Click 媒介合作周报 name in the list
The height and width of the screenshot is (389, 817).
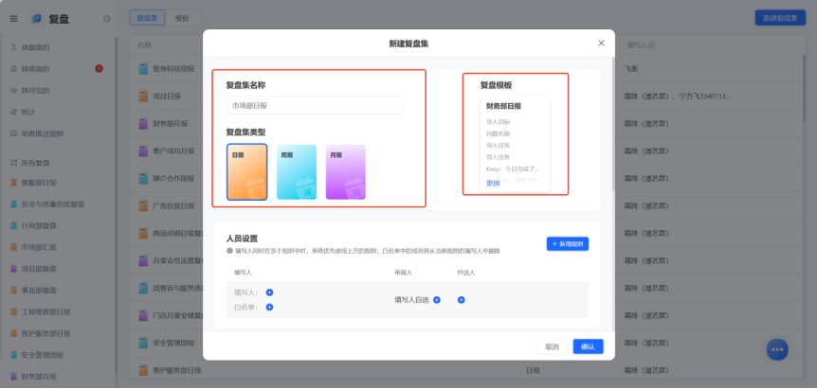(x=173, y=178)
